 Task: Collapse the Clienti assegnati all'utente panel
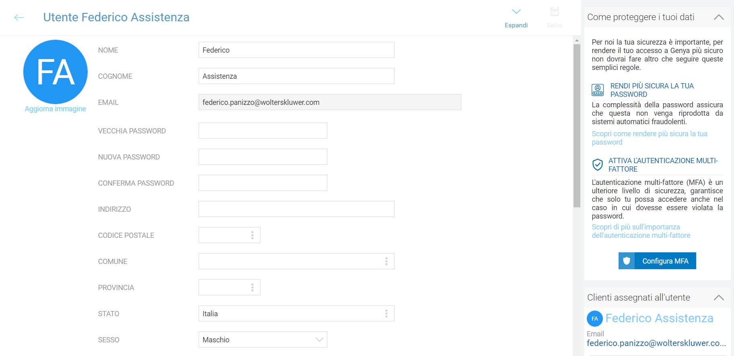(x=719, y=298)
